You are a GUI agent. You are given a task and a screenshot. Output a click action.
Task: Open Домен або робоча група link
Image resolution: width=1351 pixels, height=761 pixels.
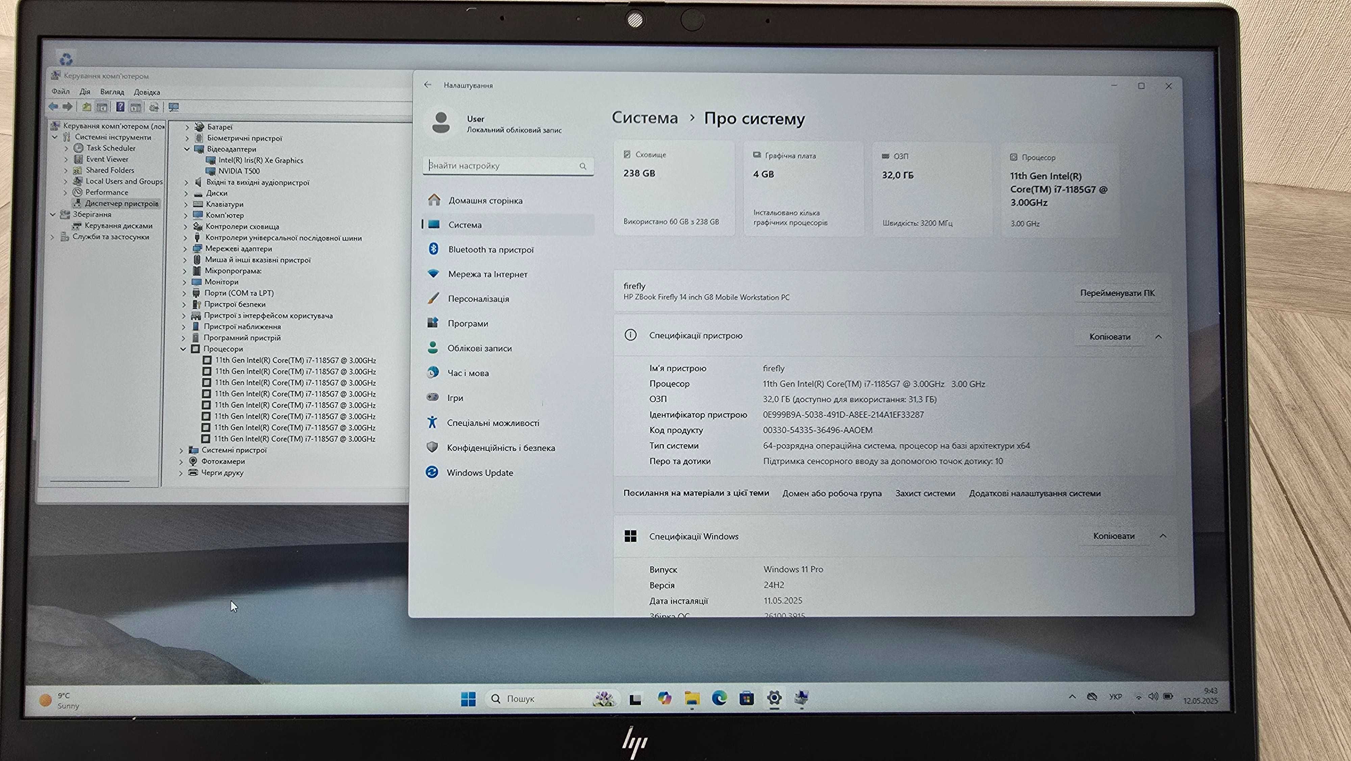pos(832,493)
